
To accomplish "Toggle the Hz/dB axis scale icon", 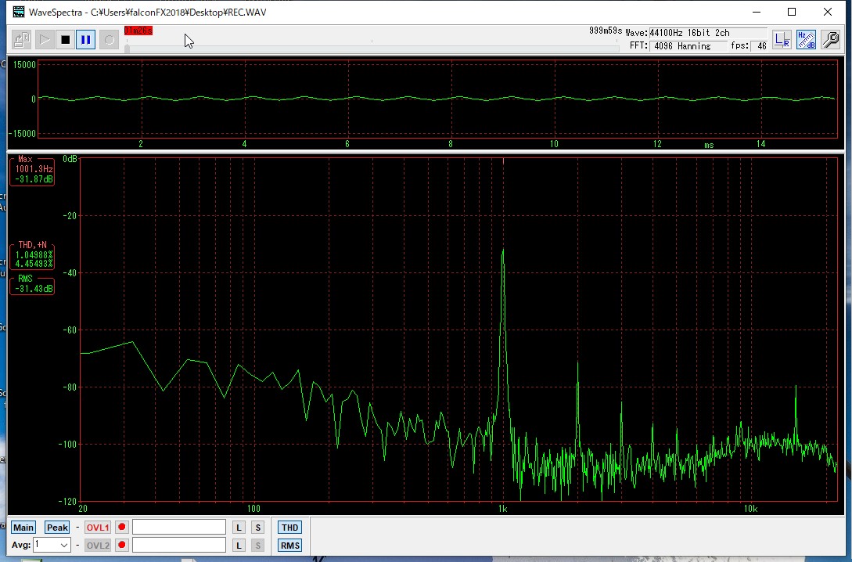I will (807, 40).
